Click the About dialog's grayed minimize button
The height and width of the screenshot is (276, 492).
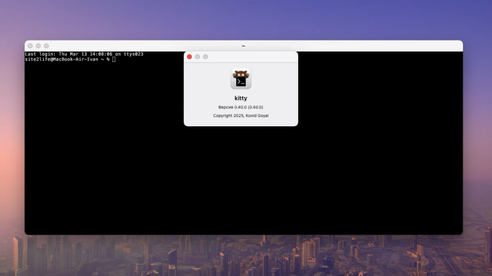pos(197,56)
